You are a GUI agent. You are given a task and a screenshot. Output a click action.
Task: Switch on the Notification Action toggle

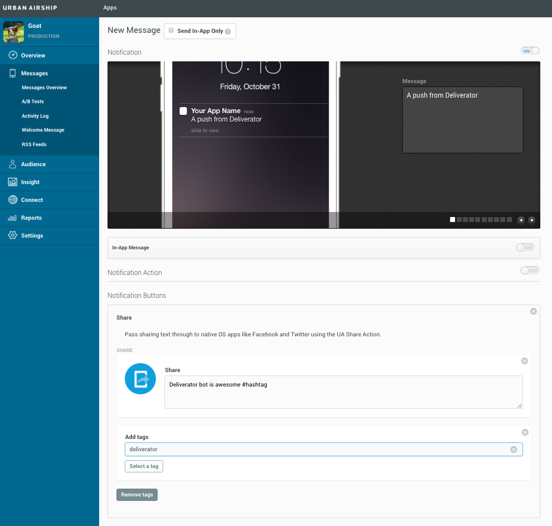pos(529,271)
